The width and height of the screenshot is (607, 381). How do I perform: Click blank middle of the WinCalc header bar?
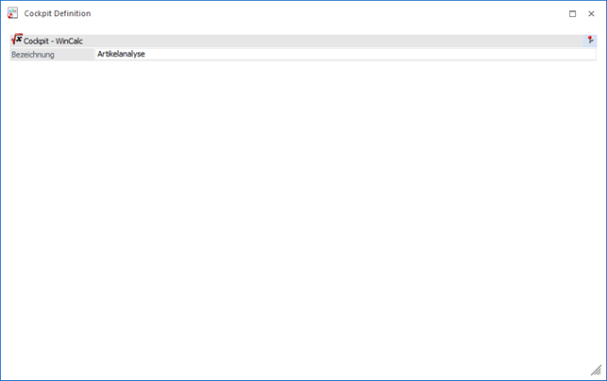click(x=330, y=41)
